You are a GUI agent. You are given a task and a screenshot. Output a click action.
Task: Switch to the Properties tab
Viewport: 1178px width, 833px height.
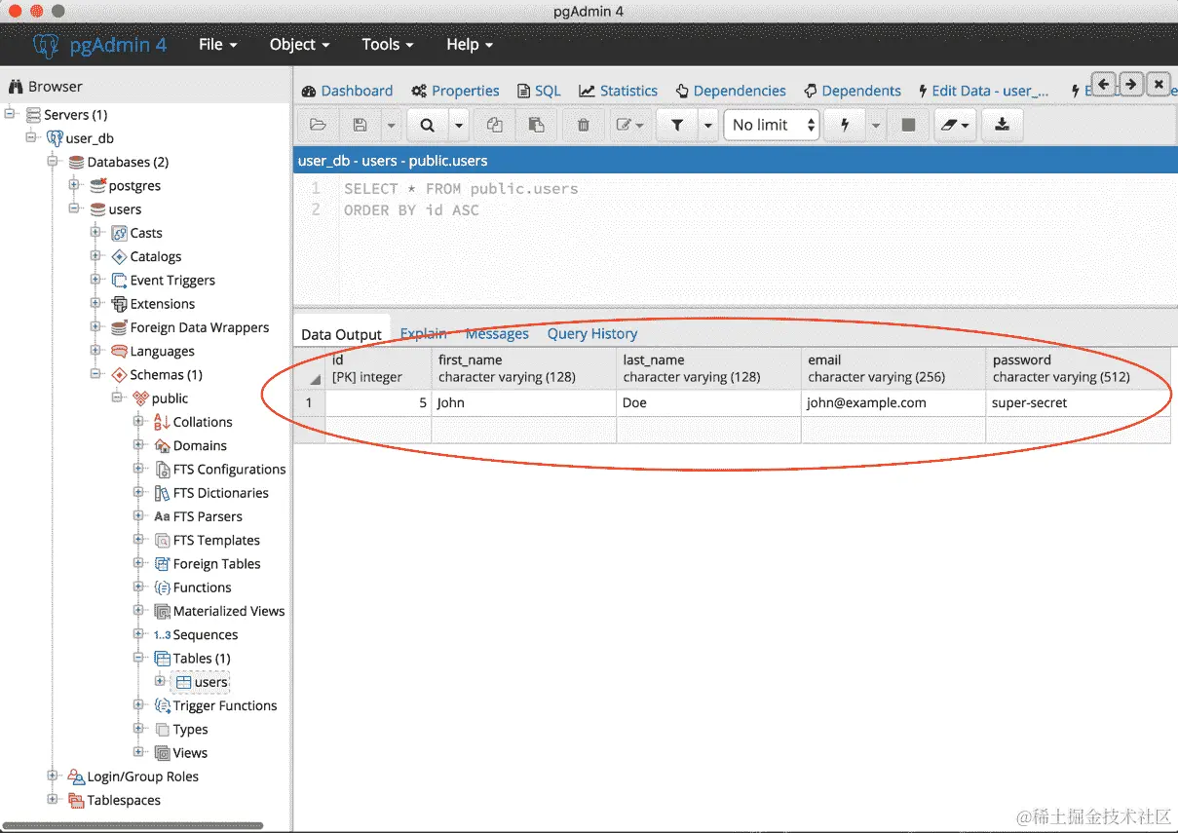(x=455, y=91)
